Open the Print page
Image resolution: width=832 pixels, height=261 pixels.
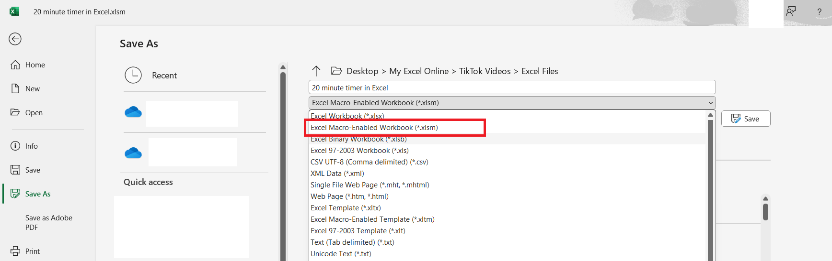[x=25, y=251]
